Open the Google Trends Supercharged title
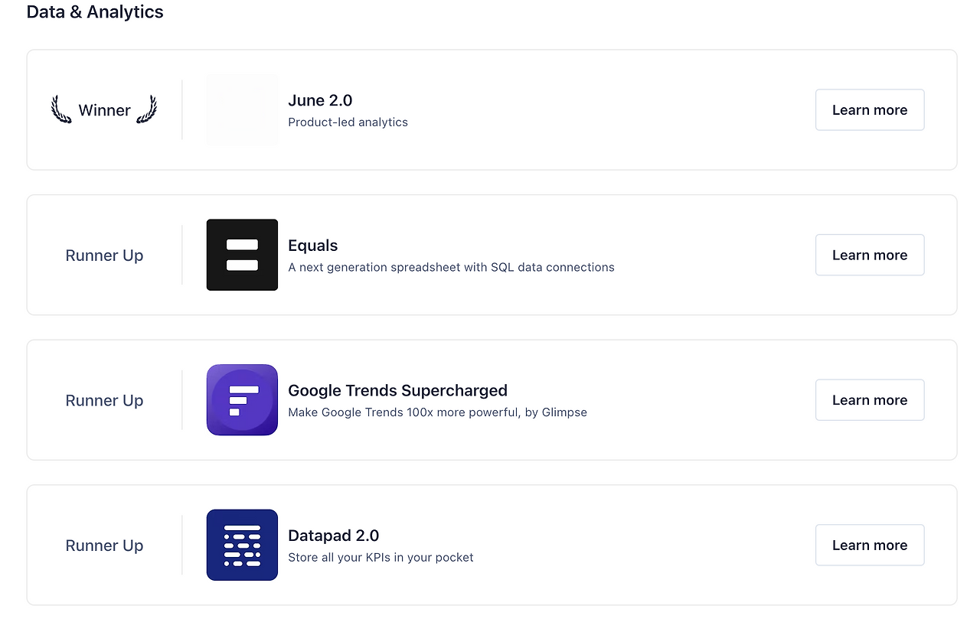 pos(397,390)
